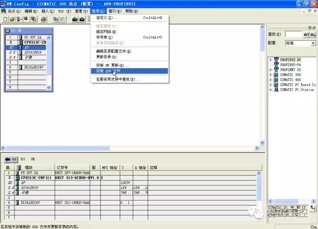Click the Save and Compile toolbar icon
This screenshot has height=229, width=318.
(x=34, y=19)
